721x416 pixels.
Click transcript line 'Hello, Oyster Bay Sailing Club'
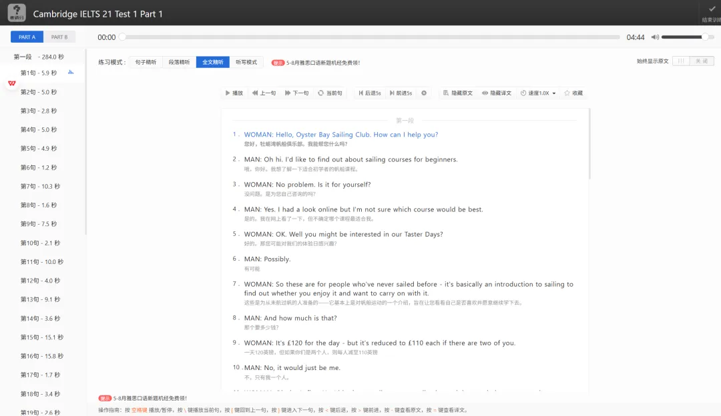click(340, 135)
